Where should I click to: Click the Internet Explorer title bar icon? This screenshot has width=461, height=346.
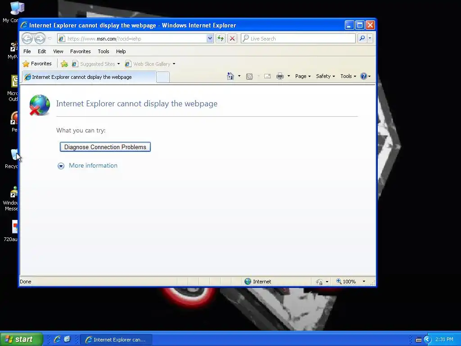[24, 25]
